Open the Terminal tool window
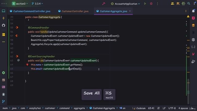Viewport: 197px width, 111px height. tap(3, 87)
